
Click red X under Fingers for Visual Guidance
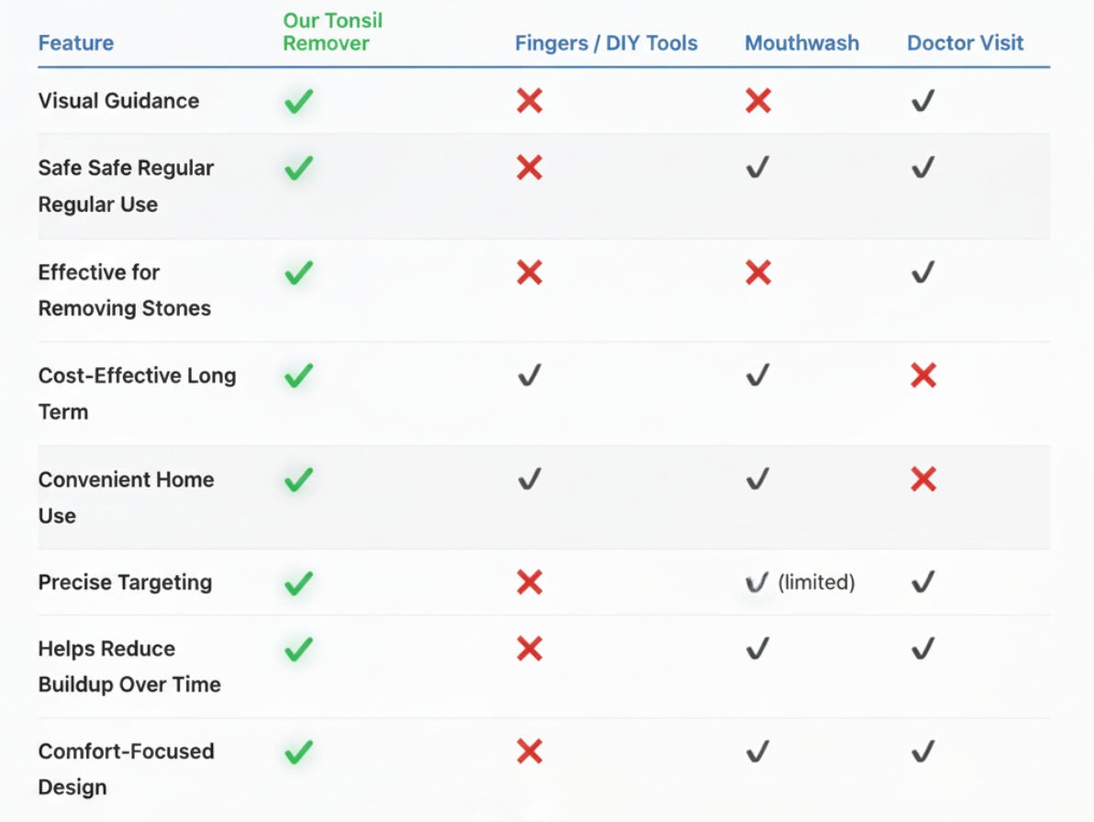530,101
